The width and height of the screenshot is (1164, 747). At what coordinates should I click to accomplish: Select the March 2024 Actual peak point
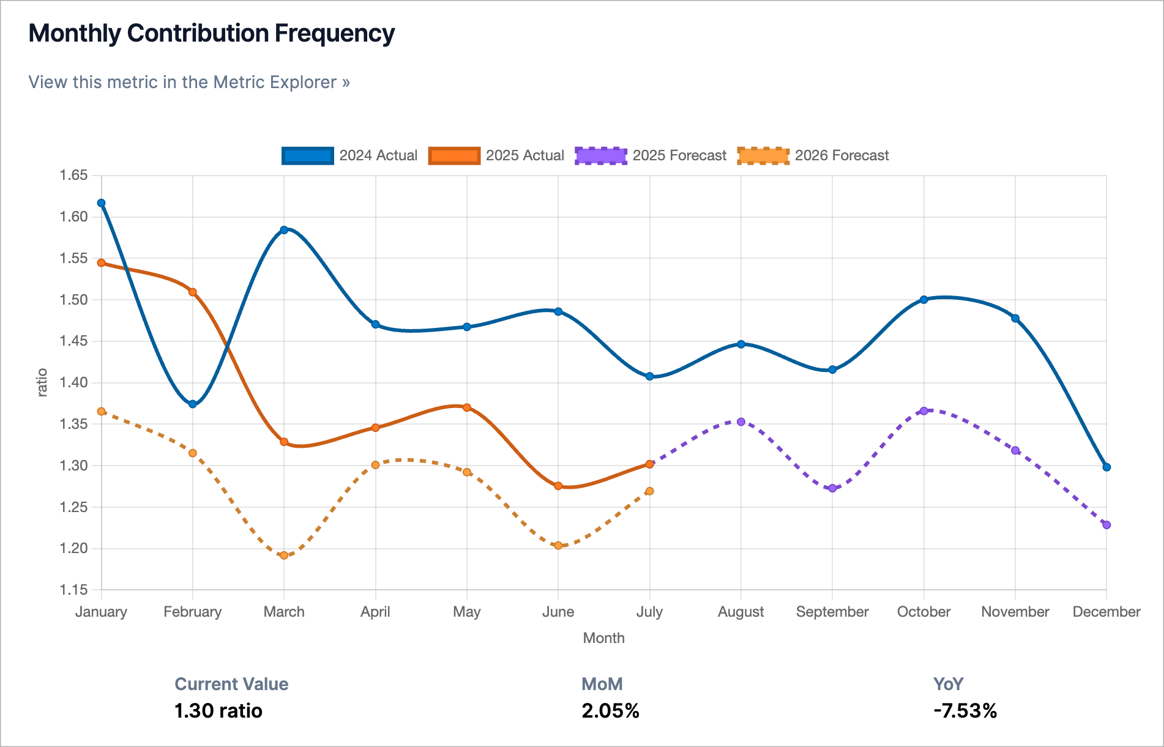click(x=284, y=230)
